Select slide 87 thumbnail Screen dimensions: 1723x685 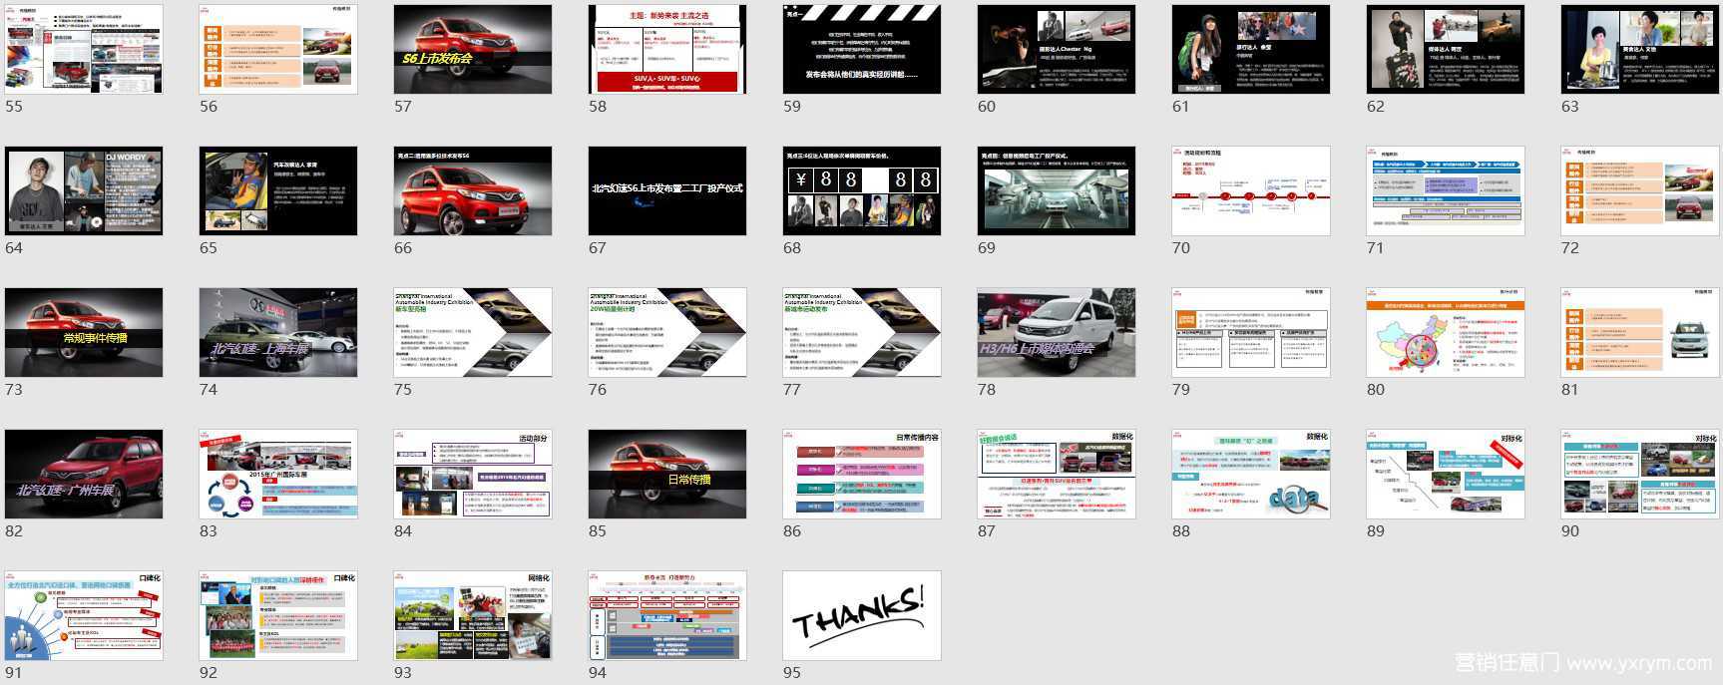tap(1057, 474)
